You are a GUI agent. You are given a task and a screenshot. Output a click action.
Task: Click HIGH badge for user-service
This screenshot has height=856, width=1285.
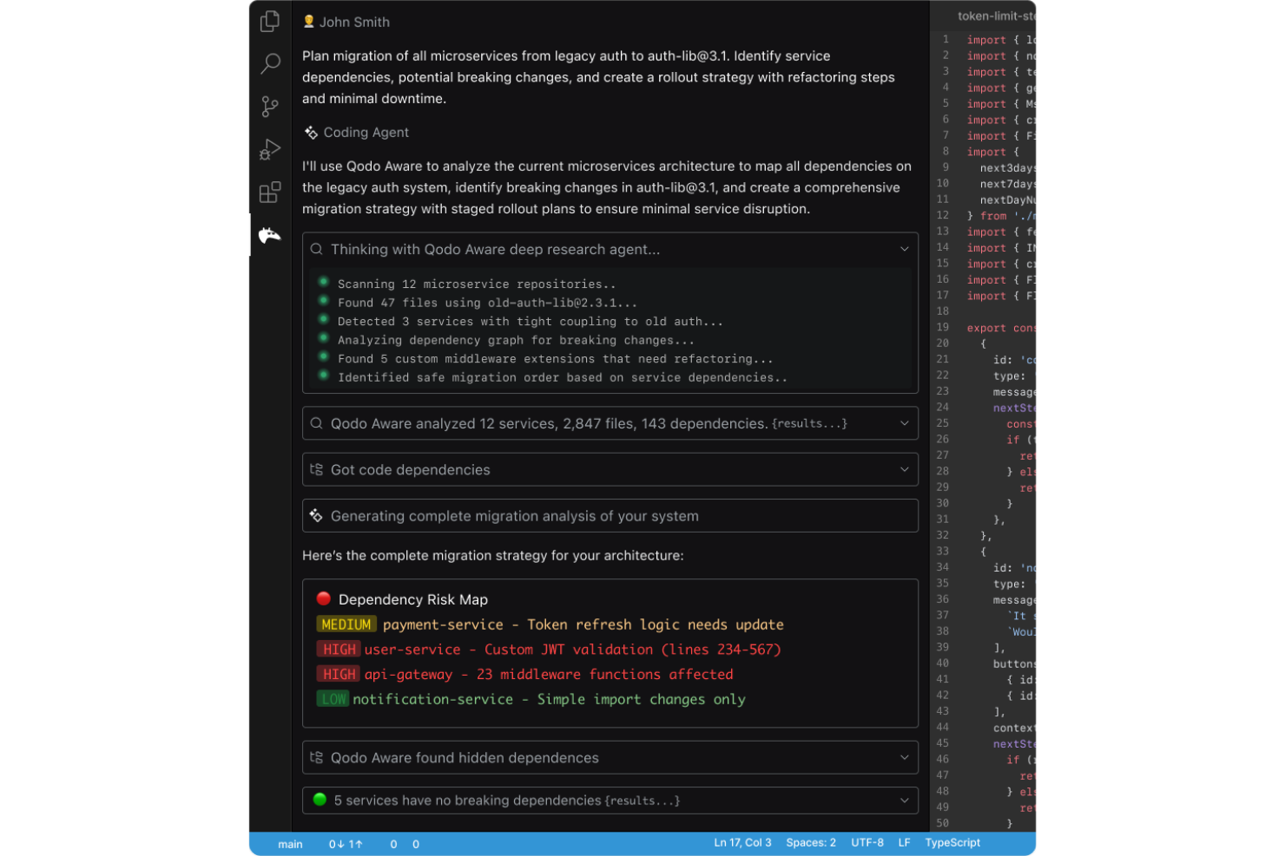[339, 650]
